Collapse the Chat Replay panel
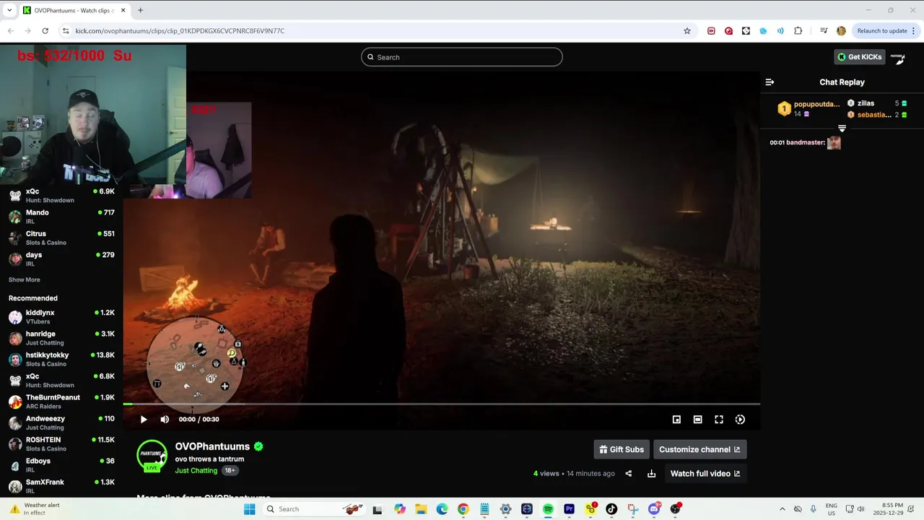Viewport: 924px width, 520px height. coord(770,82)
